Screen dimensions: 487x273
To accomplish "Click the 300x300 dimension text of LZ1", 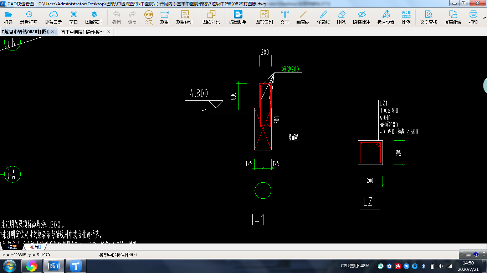I will 389,111.
